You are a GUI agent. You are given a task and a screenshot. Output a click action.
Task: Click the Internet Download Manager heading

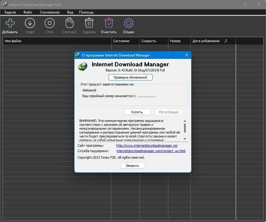click(130, 65)
